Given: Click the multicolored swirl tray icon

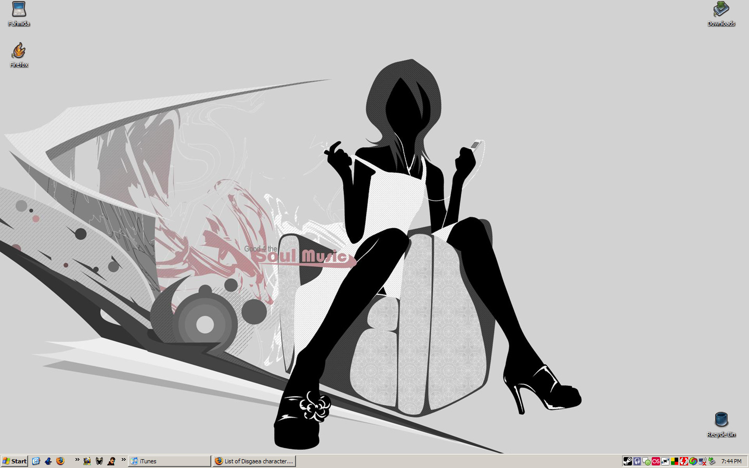Looking at the screenshot, I should (693, 461).
